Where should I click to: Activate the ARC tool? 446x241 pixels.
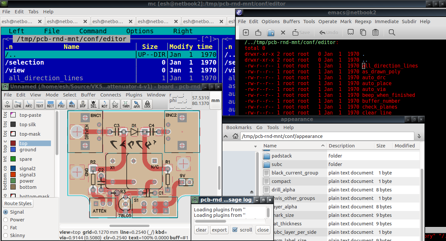pos(29,105)
